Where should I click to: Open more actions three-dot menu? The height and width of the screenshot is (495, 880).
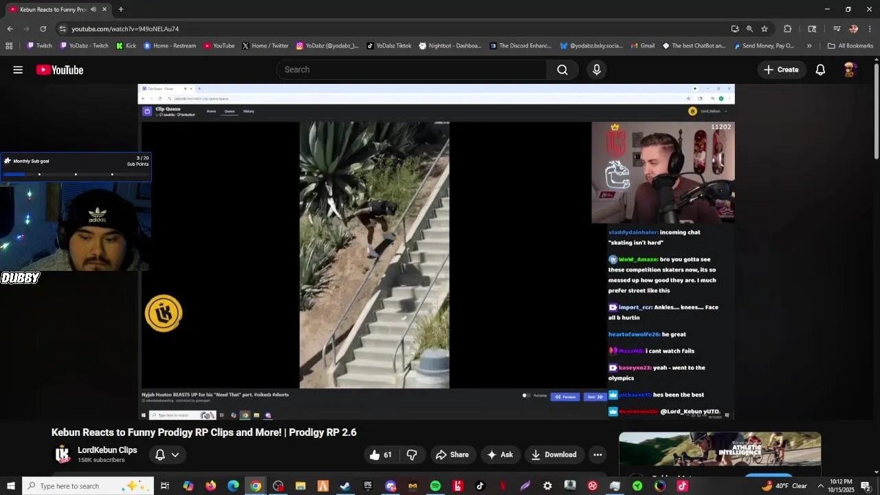click(597, 454)
